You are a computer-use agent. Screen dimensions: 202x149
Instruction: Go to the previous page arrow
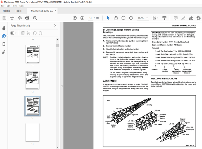point(74,18)
